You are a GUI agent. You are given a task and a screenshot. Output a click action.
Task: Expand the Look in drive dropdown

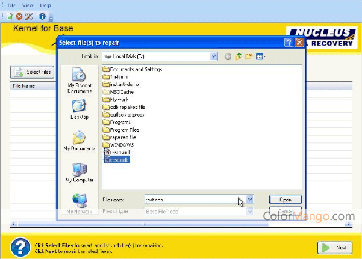pos(214,56)
